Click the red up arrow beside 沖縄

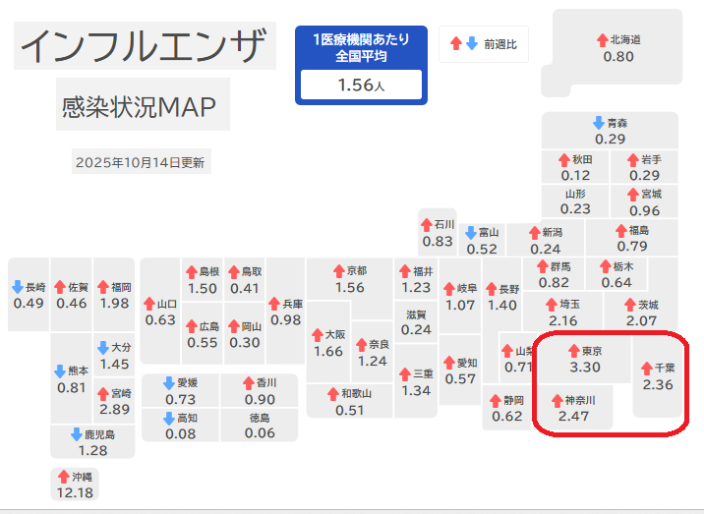pyautogui.click(x=61, y=477)
